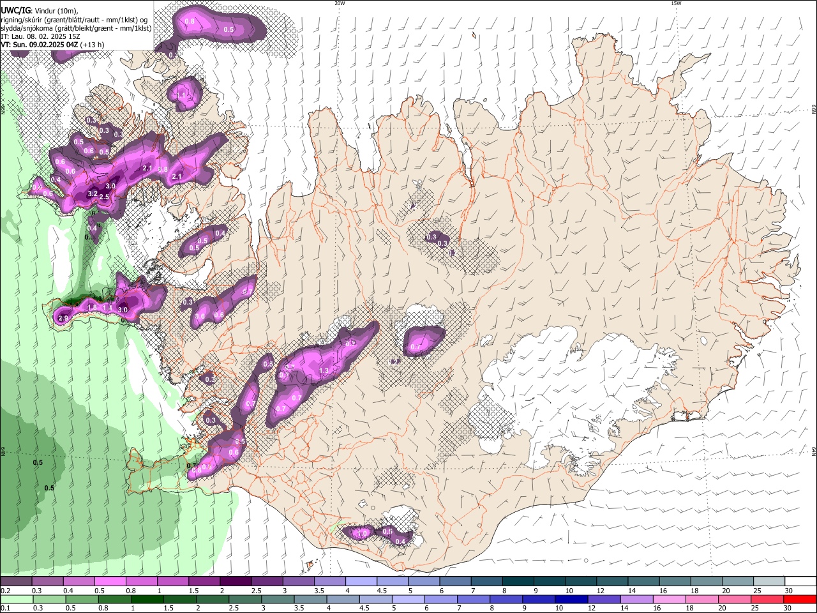Select the 0.3–0.5 swatch in green rain scale
The width and height of the screenshot is (817, 613).
(49, 599)
